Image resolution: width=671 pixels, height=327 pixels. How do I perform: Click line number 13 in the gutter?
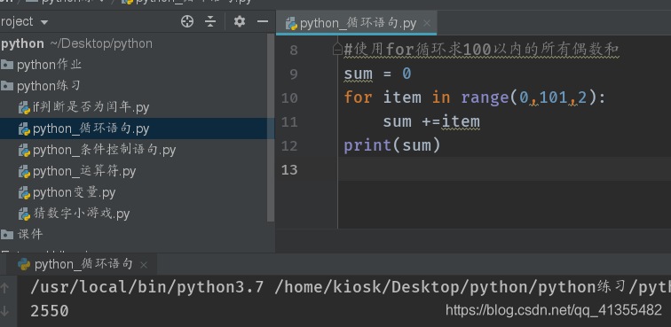point(289,169)
